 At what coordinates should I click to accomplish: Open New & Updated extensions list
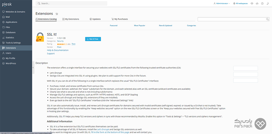point(166,25)
